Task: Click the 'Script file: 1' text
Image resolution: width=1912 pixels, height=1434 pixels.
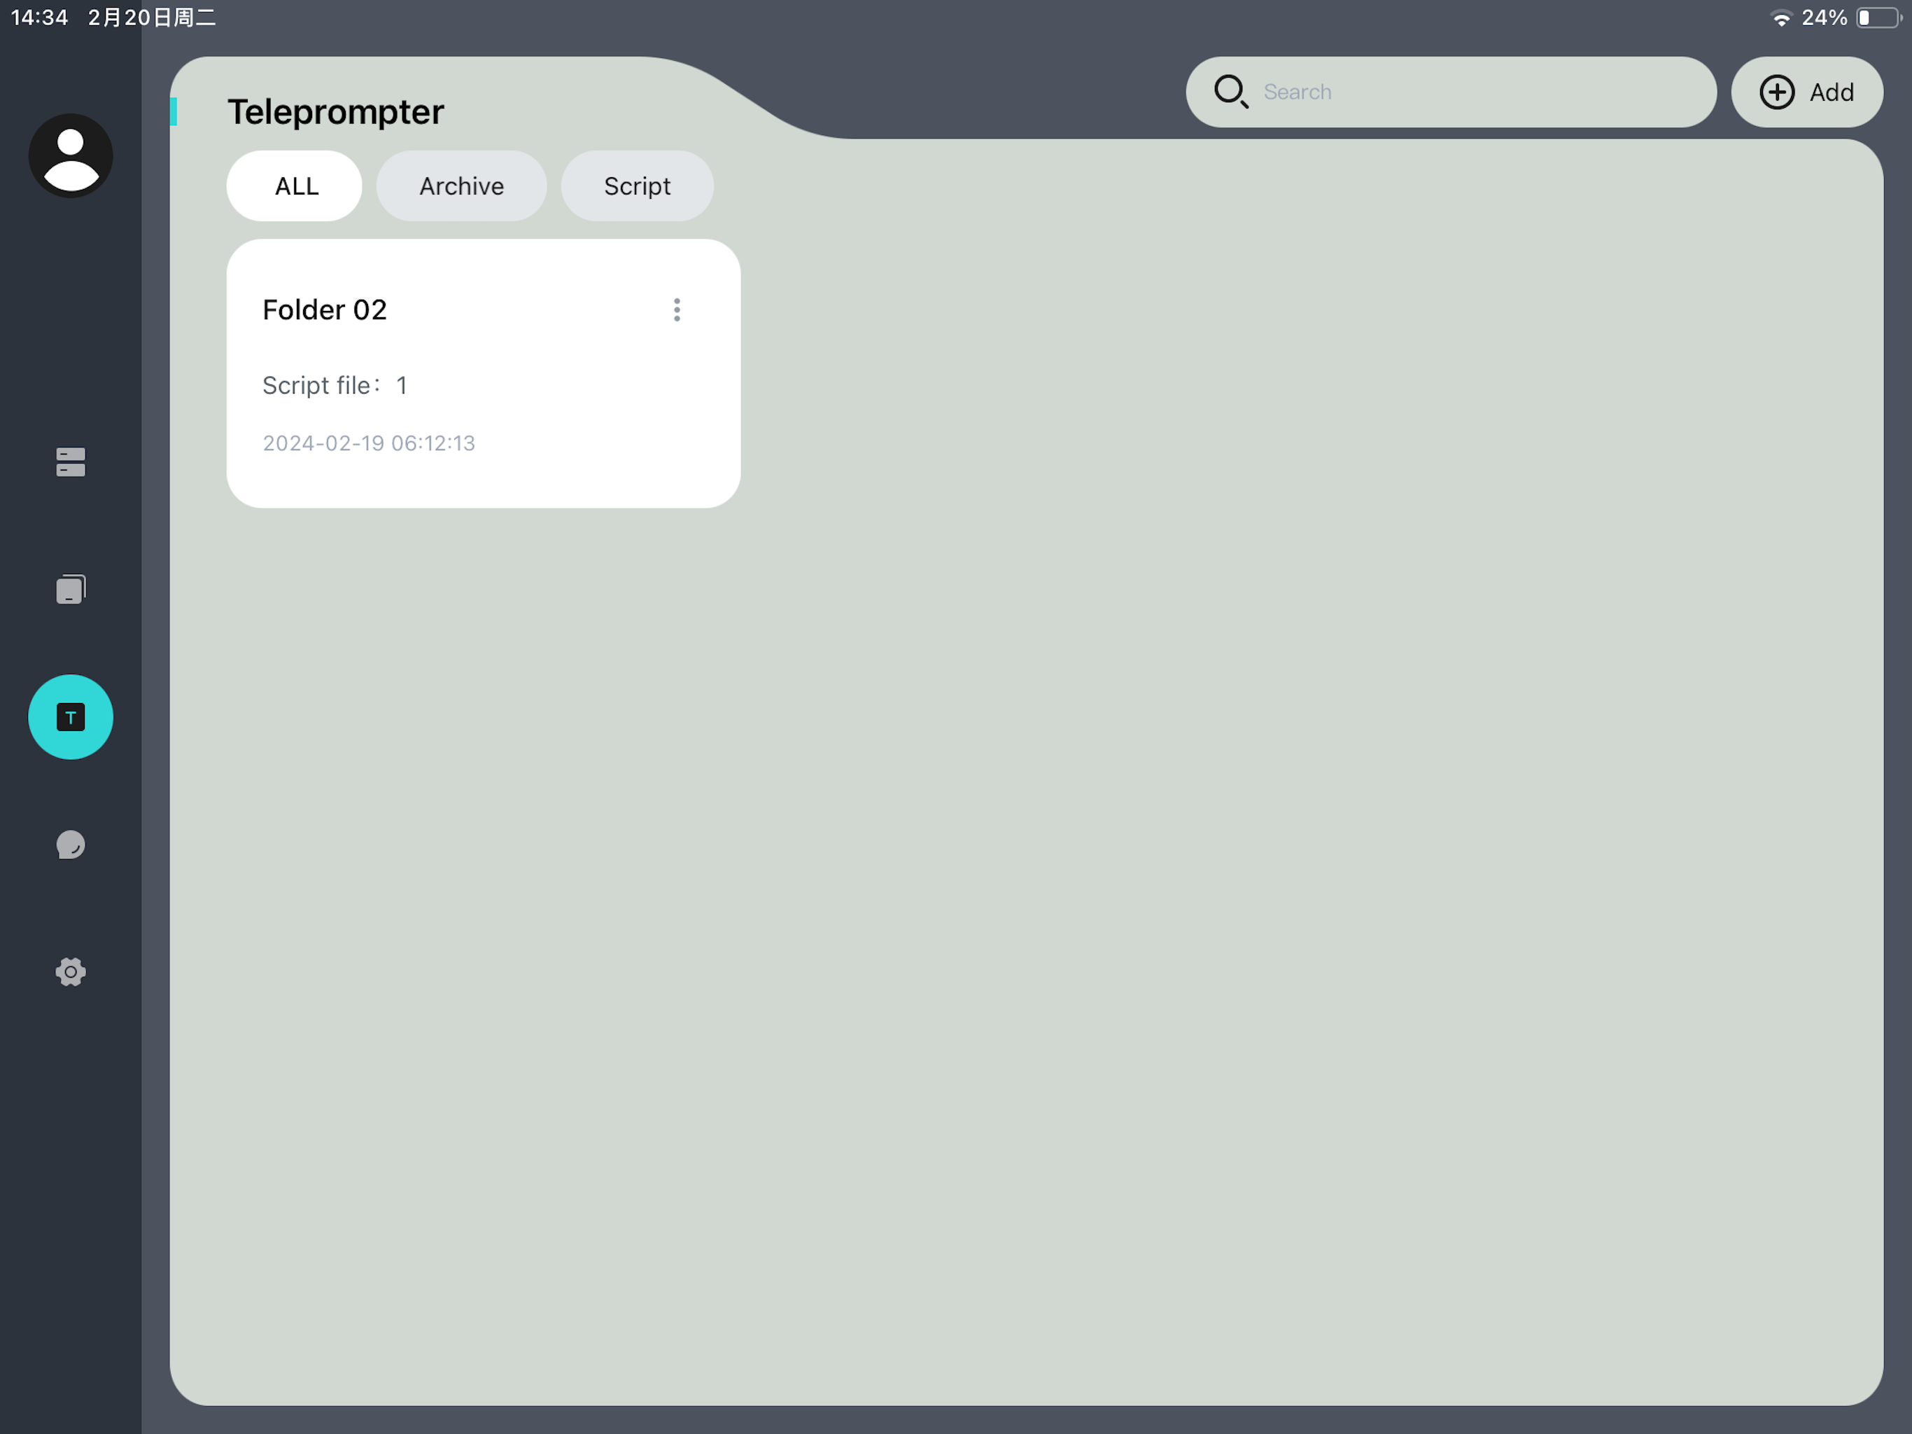Action: point(335,385)
